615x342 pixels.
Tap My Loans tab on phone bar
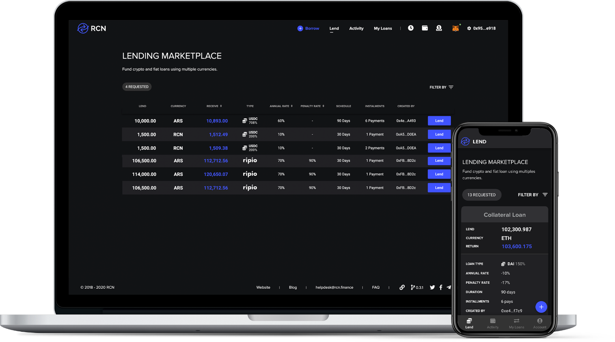(x=516, y=323)
